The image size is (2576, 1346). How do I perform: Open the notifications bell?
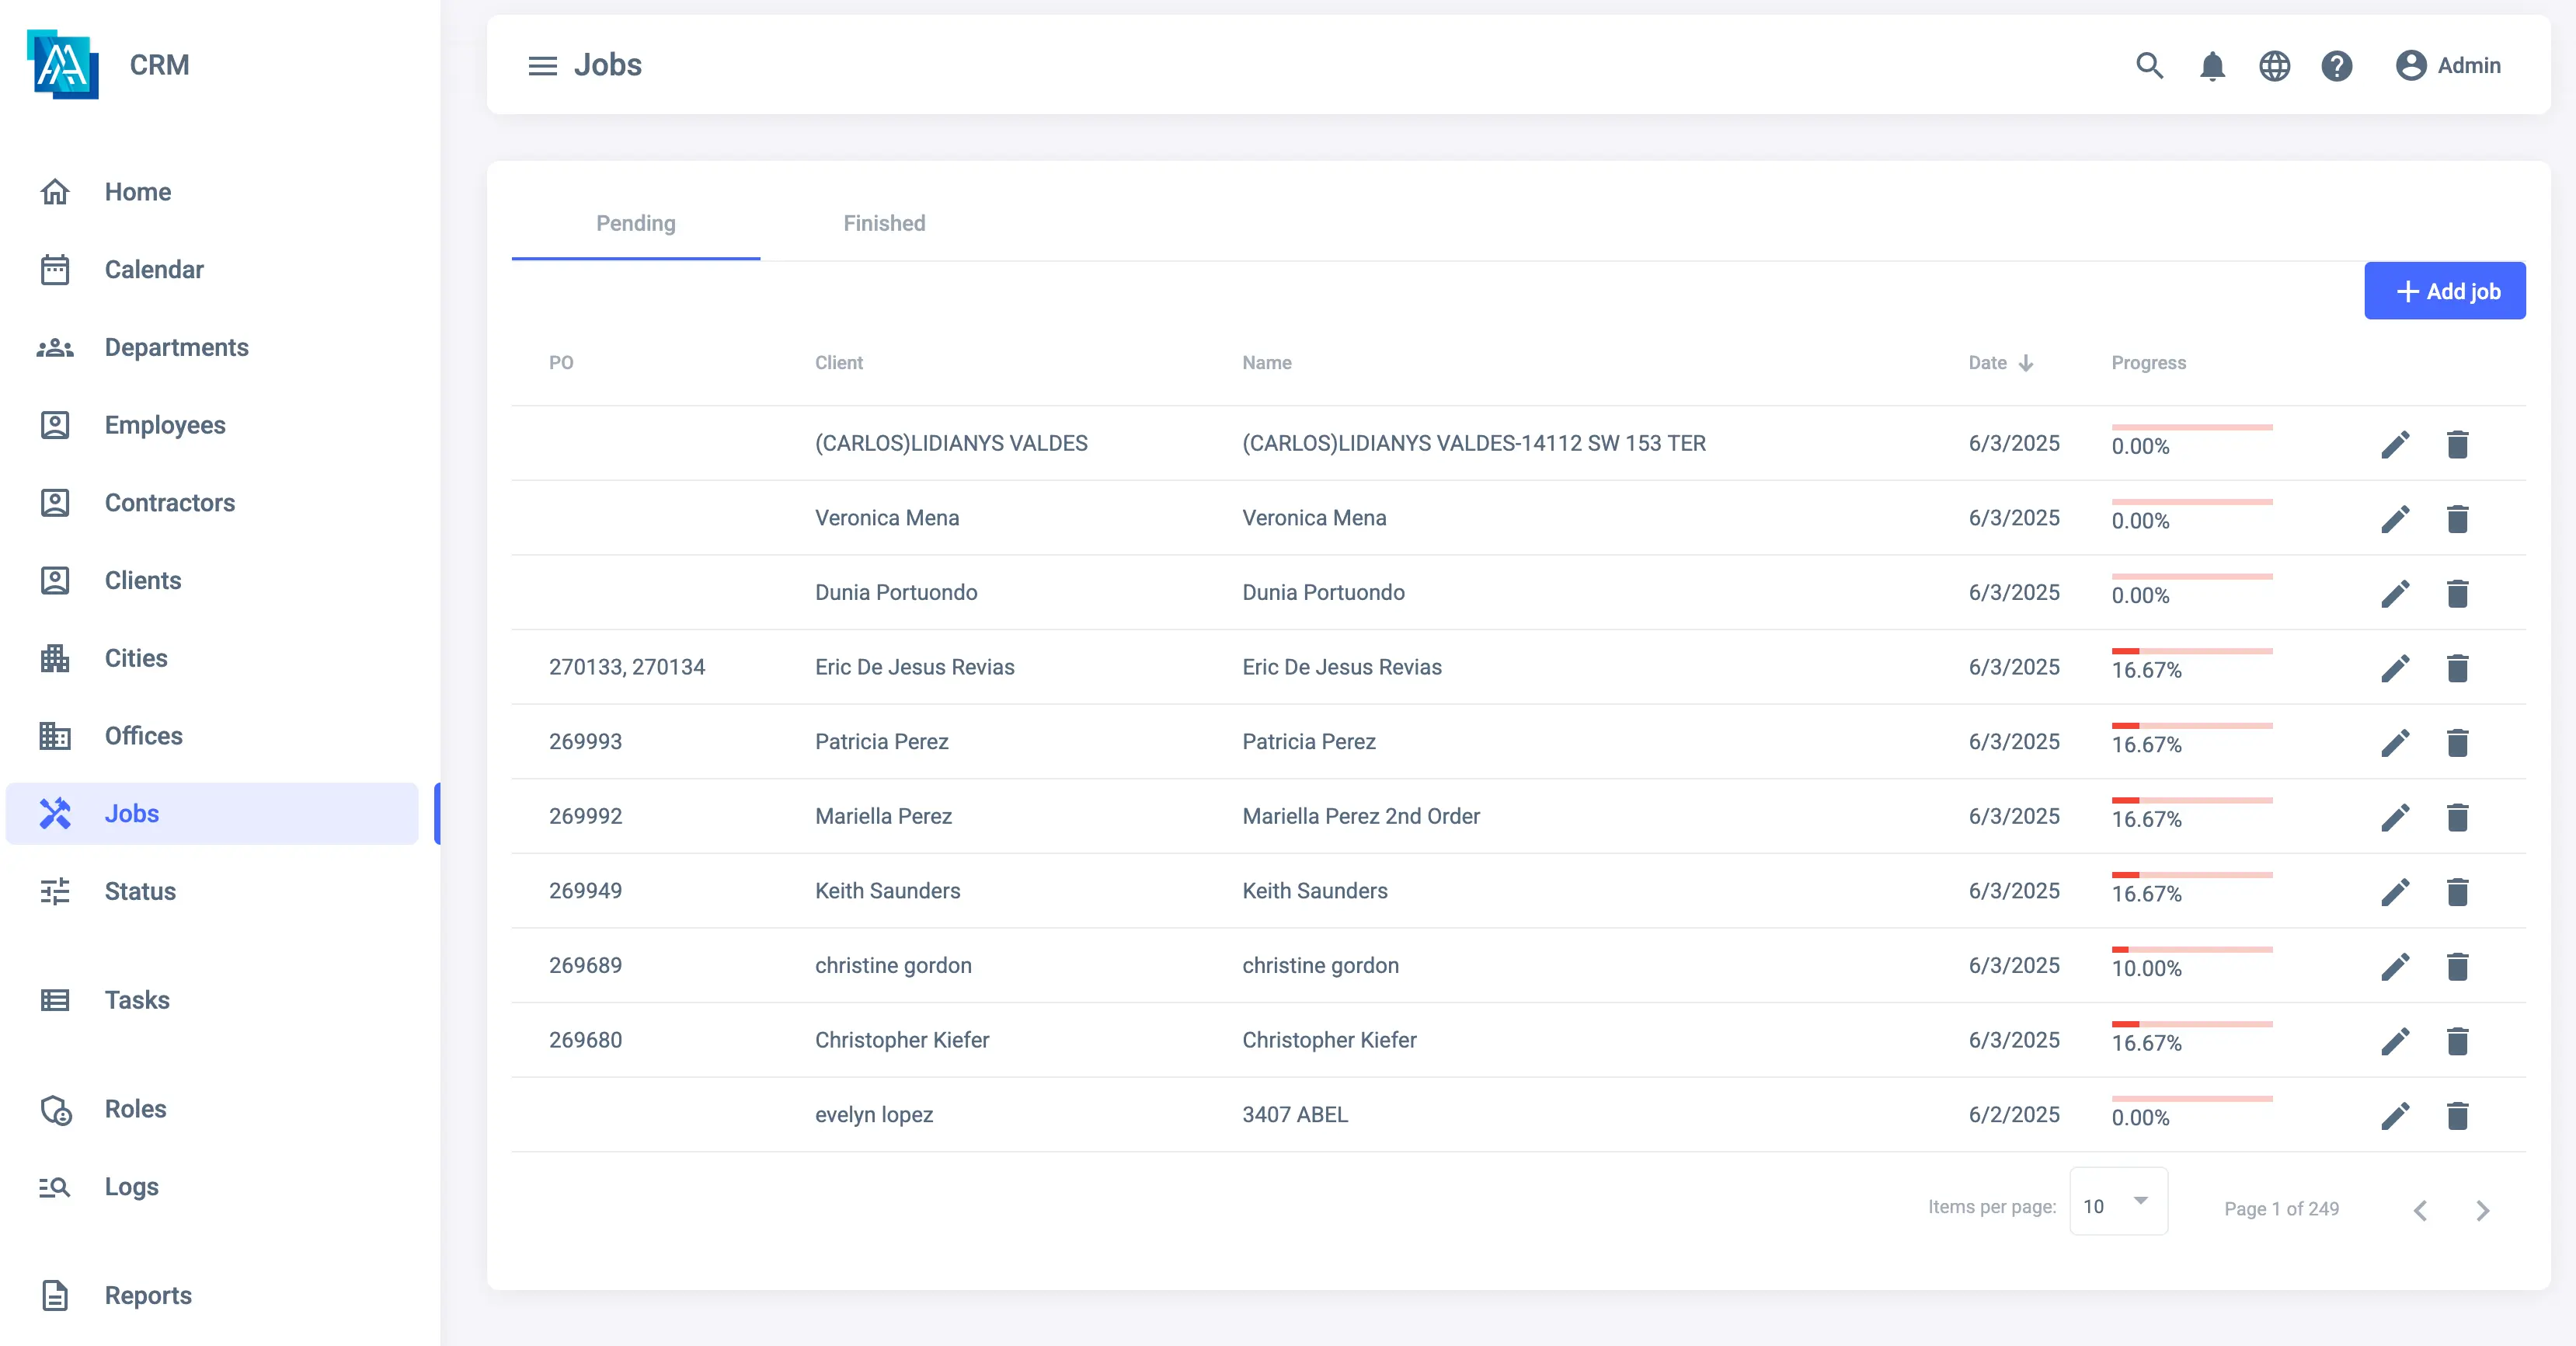tap(2212, 66)
